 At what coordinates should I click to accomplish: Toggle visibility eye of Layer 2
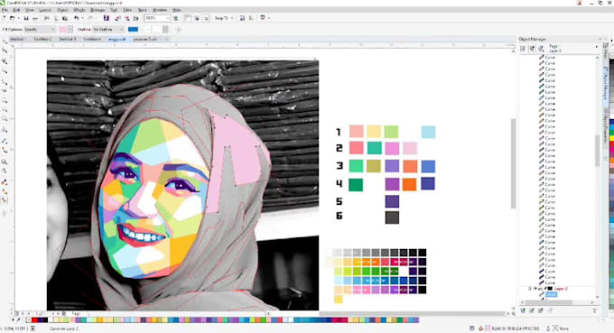click(x=535, y=289)
